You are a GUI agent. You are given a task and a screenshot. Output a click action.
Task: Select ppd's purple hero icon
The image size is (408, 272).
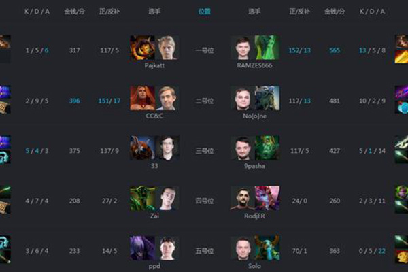click(x=143, y=248)
